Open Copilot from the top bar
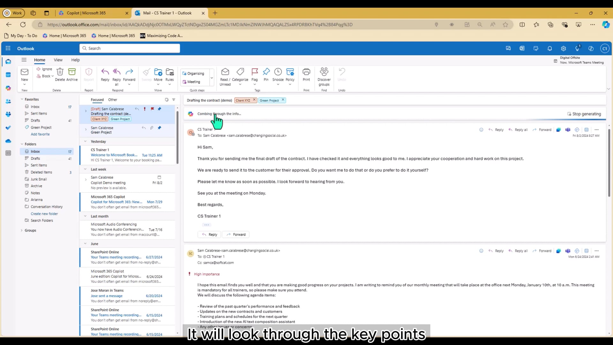The image size is (613, 345). tap(591, 48)
